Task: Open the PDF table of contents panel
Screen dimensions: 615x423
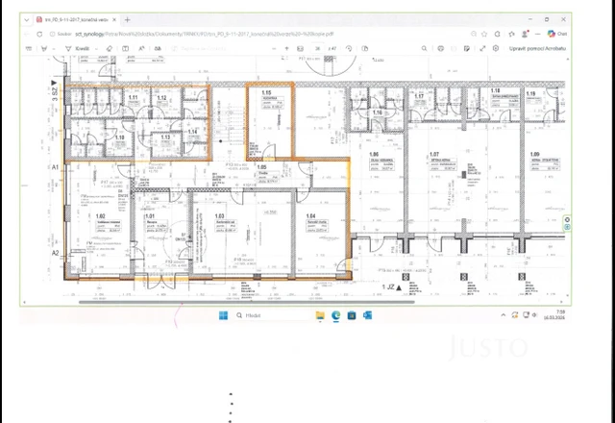Action: (x=29, y=49)
